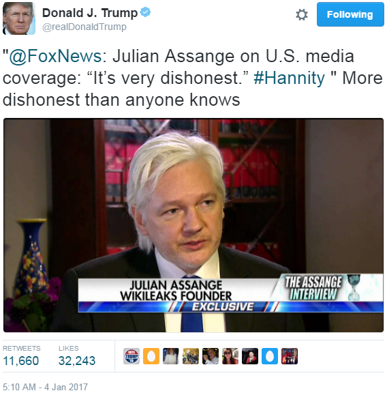Open Donald J. Trump profile avatar
387x393 pixels.
[x=19, y=18]
